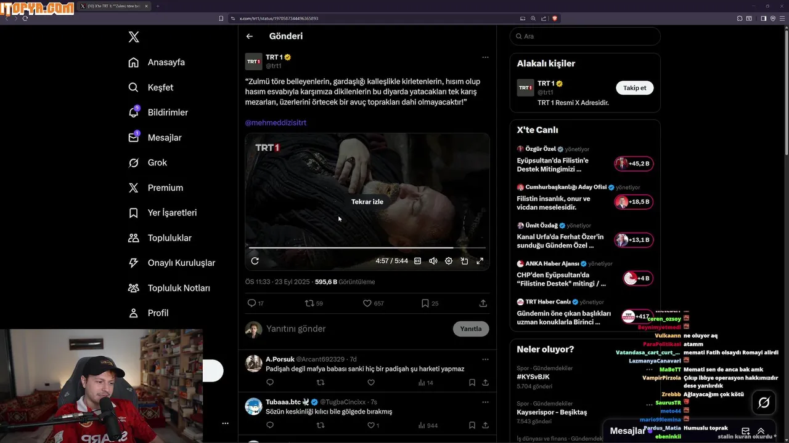Open Profil page

tap(148, 313)
